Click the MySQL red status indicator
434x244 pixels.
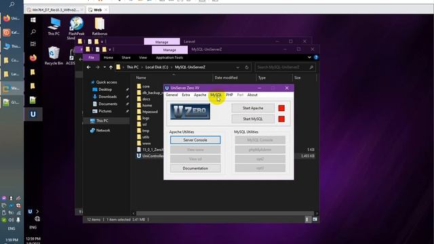[281, 119]
